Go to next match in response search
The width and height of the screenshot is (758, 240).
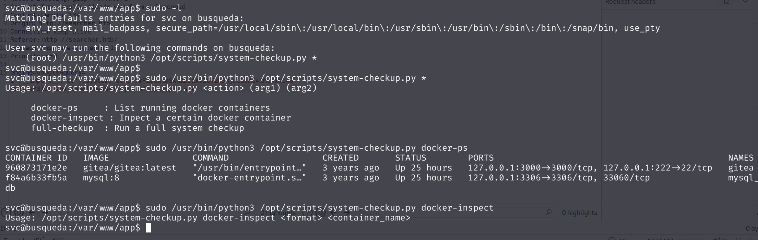(x=346, y=213)
